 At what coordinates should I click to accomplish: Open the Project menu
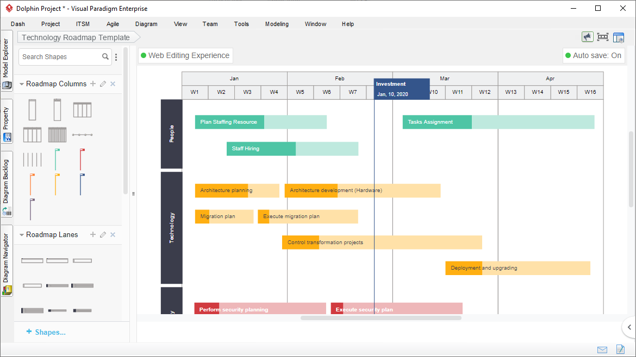coord(51,24)
